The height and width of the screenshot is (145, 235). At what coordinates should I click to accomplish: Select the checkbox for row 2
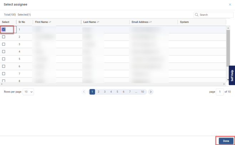coord(4,37)
